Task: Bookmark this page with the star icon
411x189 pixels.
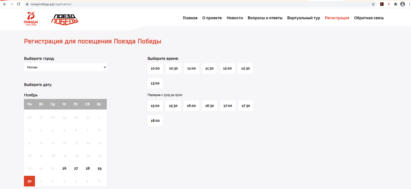Action: (373, 4)
